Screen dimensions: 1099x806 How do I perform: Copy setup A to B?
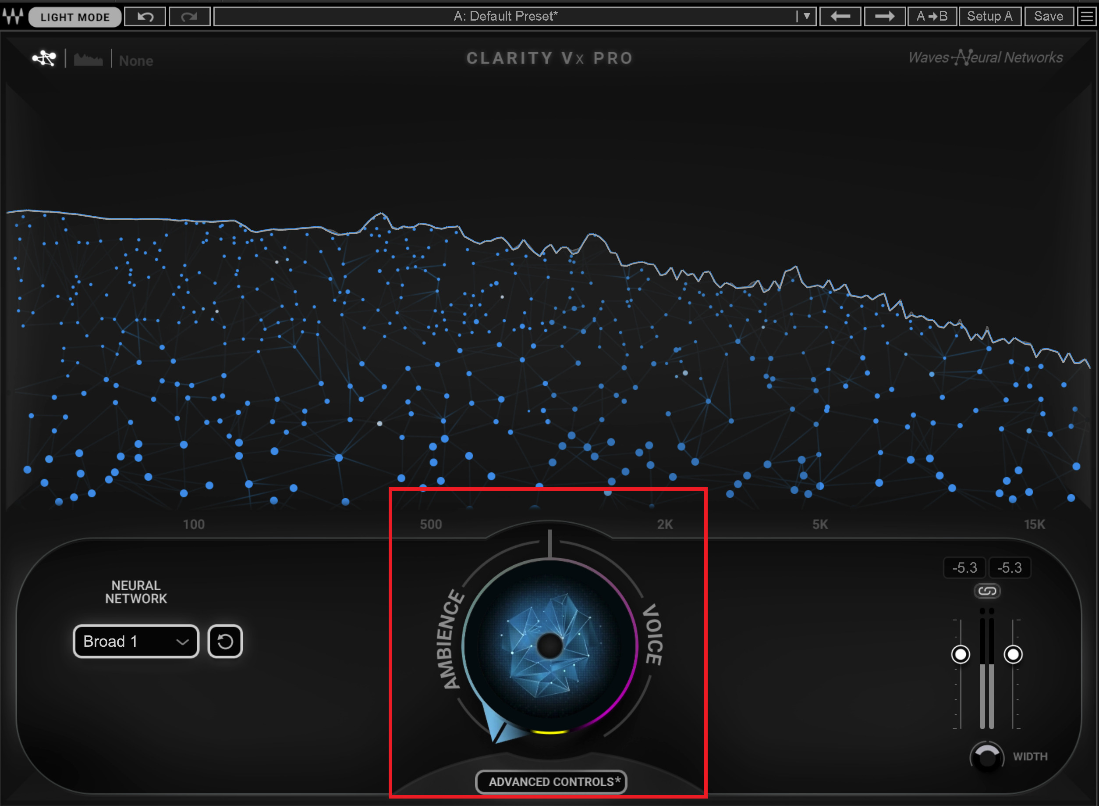(x=932, y=17)
